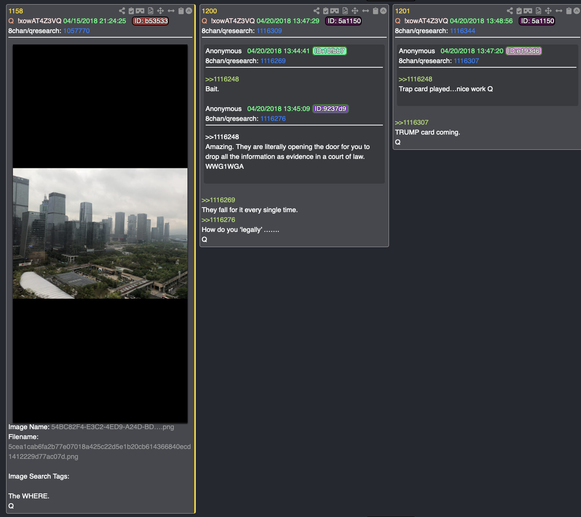This screenshot has height=517, width=581.
Task: Click tripcode !xowAT4Z3VQ on post 1200
Action: [x=233, y=21]
